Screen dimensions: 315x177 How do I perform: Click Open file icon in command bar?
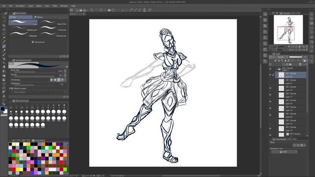(81, 10)
